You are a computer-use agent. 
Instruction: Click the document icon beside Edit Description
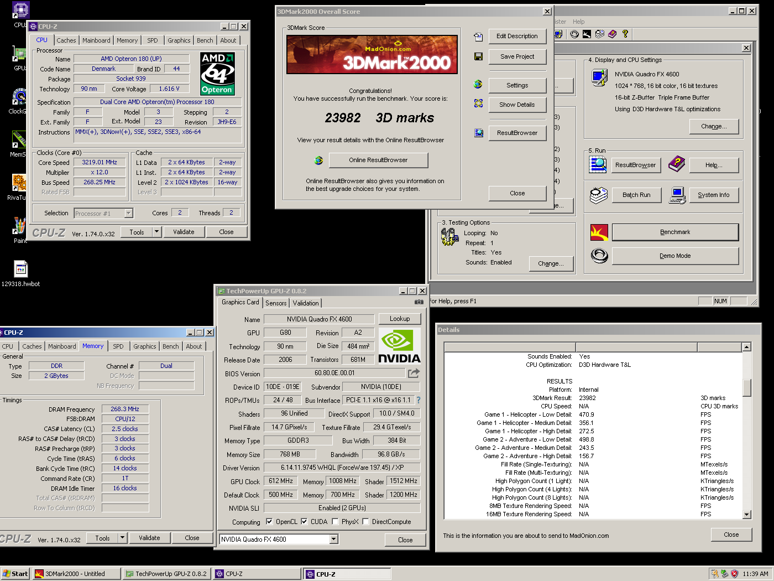point(478,37)
